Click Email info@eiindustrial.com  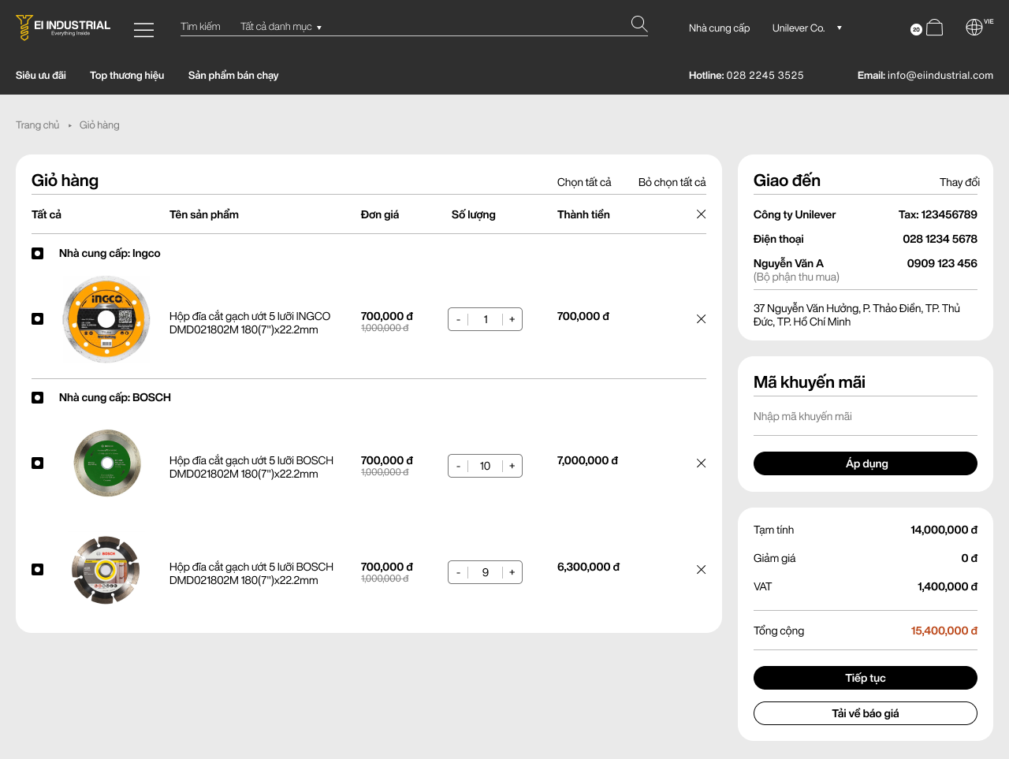[x=925, y=76]
